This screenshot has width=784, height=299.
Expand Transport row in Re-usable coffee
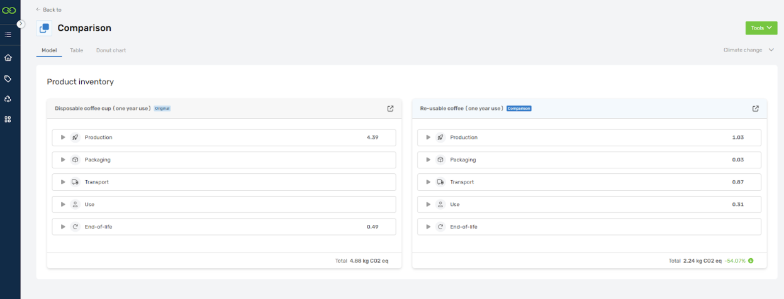[x=428, y=182]
